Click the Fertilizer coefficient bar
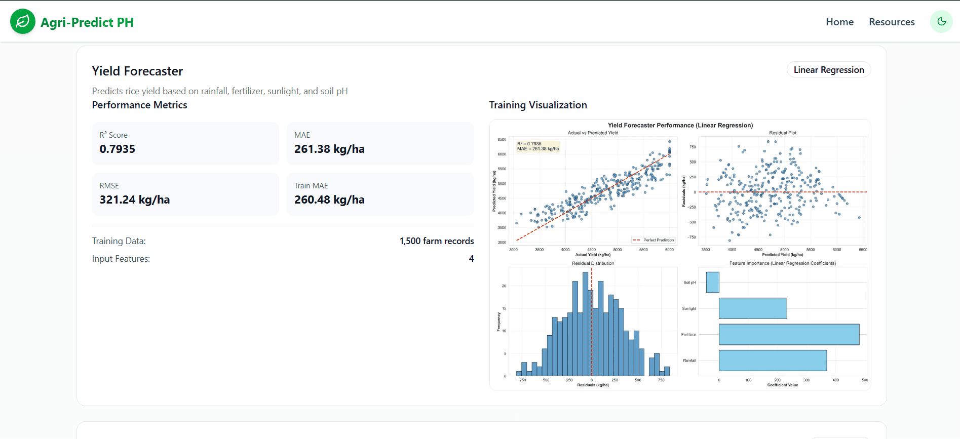 [x=789, y=334]
